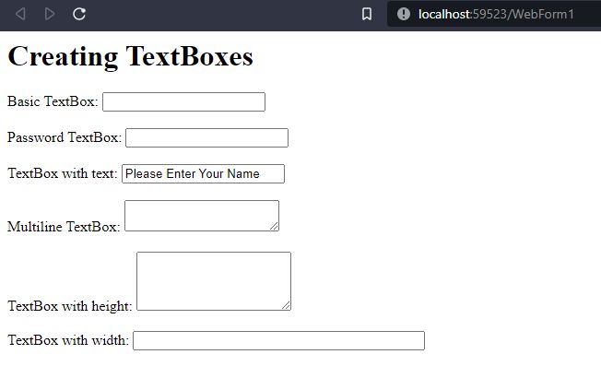Image resolution: width=601 pixels, height=378 pixels.
Task: Grab the TextBox with height resize handle
Action: point(286,305)
